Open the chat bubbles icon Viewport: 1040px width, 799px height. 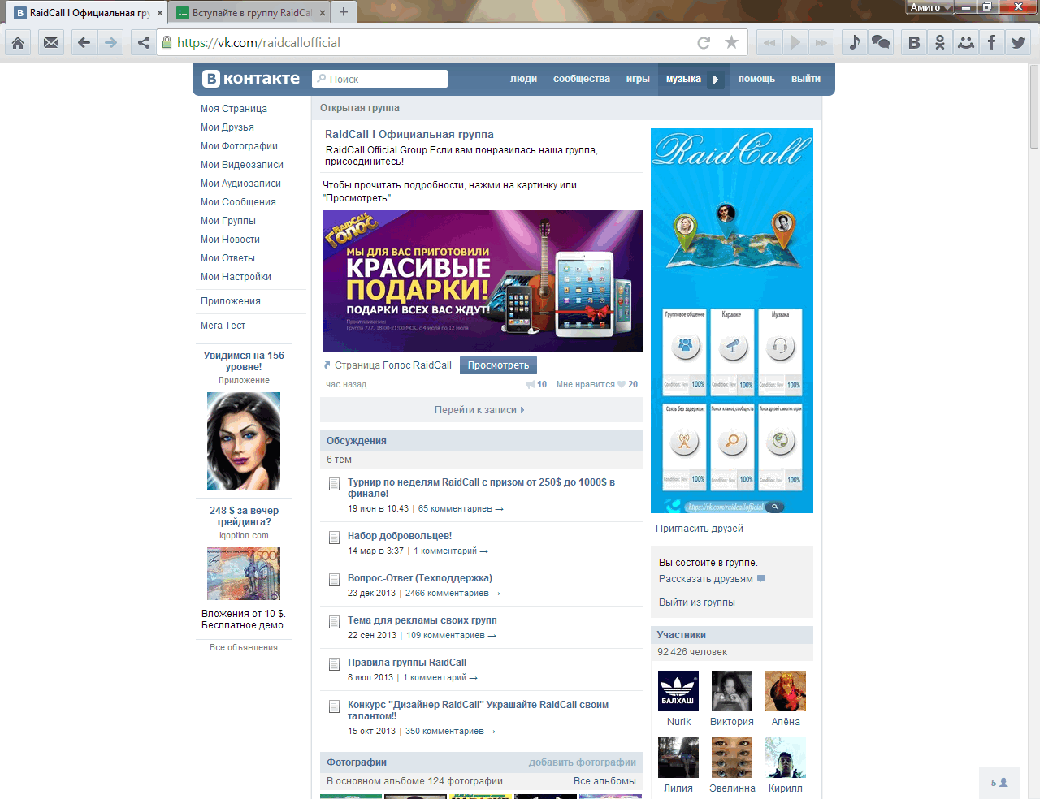point(881,42)
